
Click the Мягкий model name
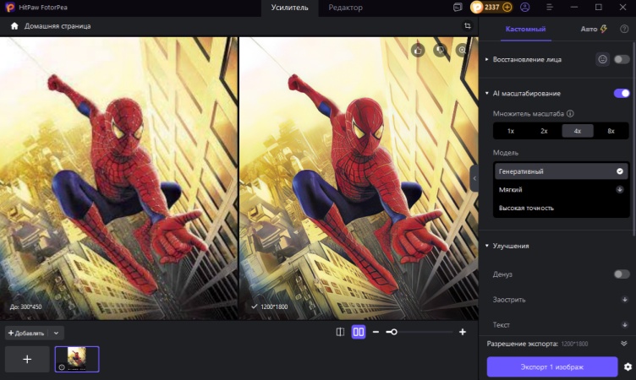coord(510,190)
